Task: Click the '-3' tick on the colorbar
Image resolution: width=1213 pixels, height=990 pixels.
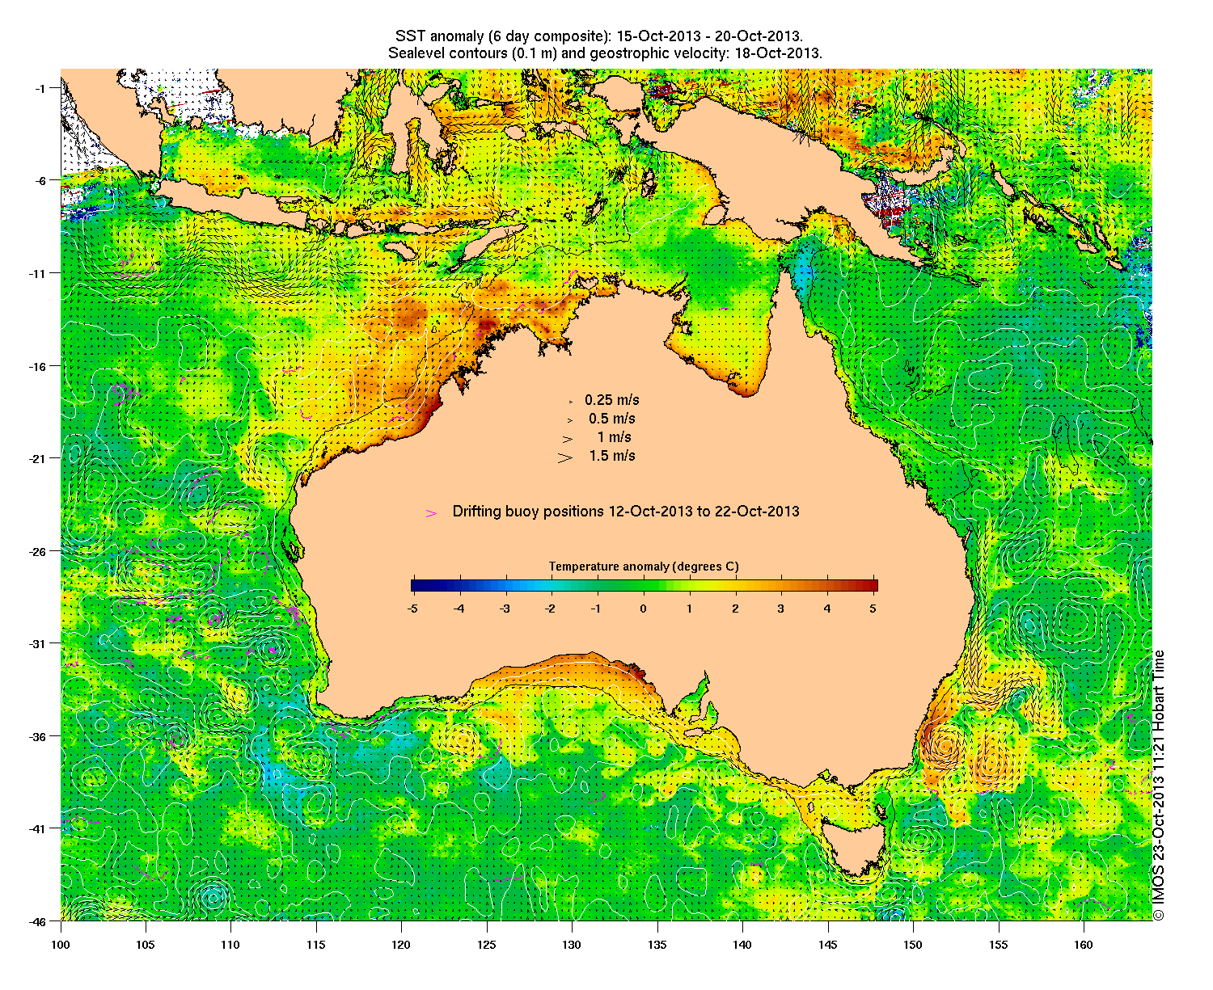Action: [505, 609]
